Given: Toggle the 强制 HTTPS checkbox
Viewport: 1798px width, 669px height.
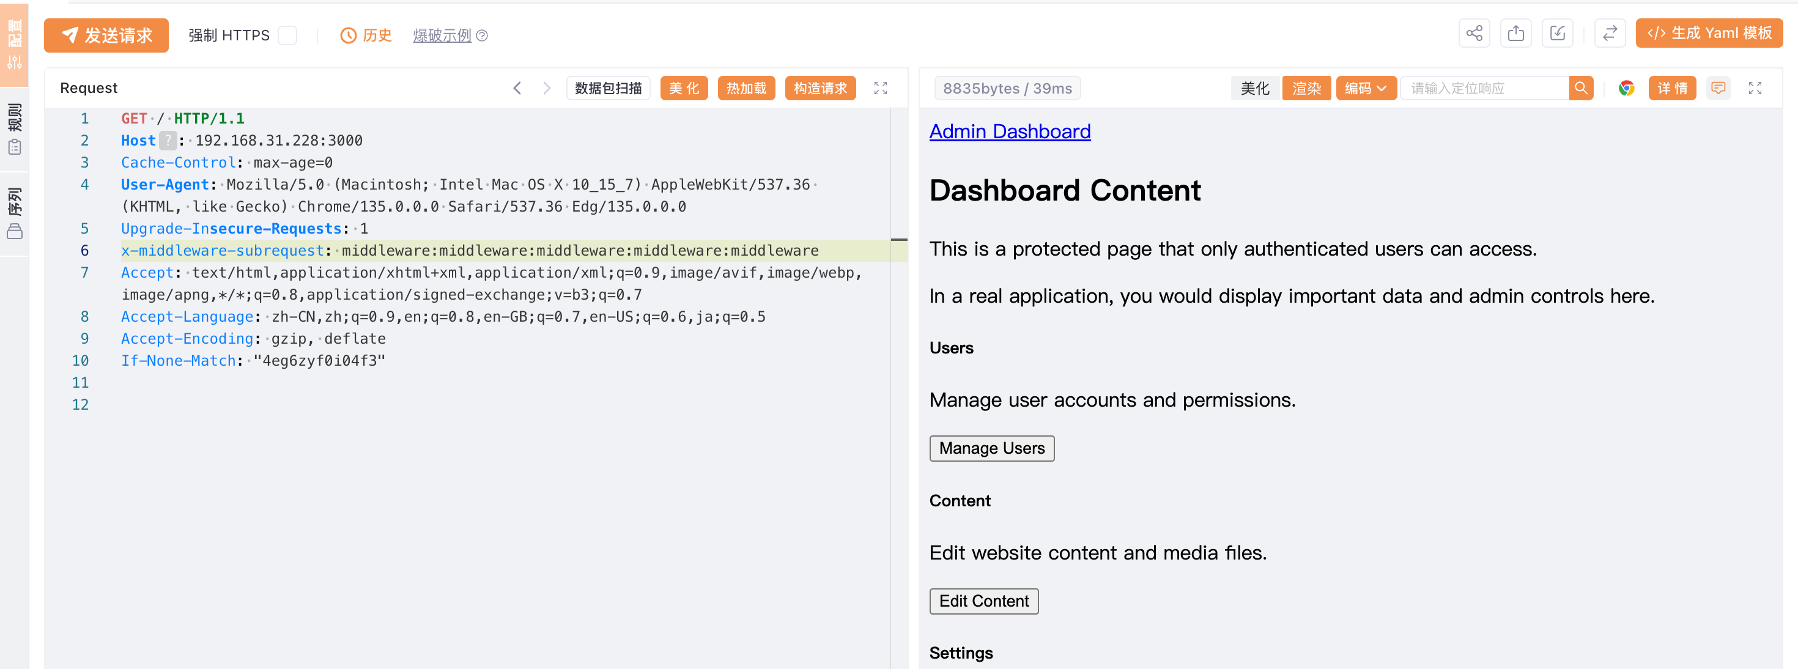Looking at the screenshot, I should 287,35.
